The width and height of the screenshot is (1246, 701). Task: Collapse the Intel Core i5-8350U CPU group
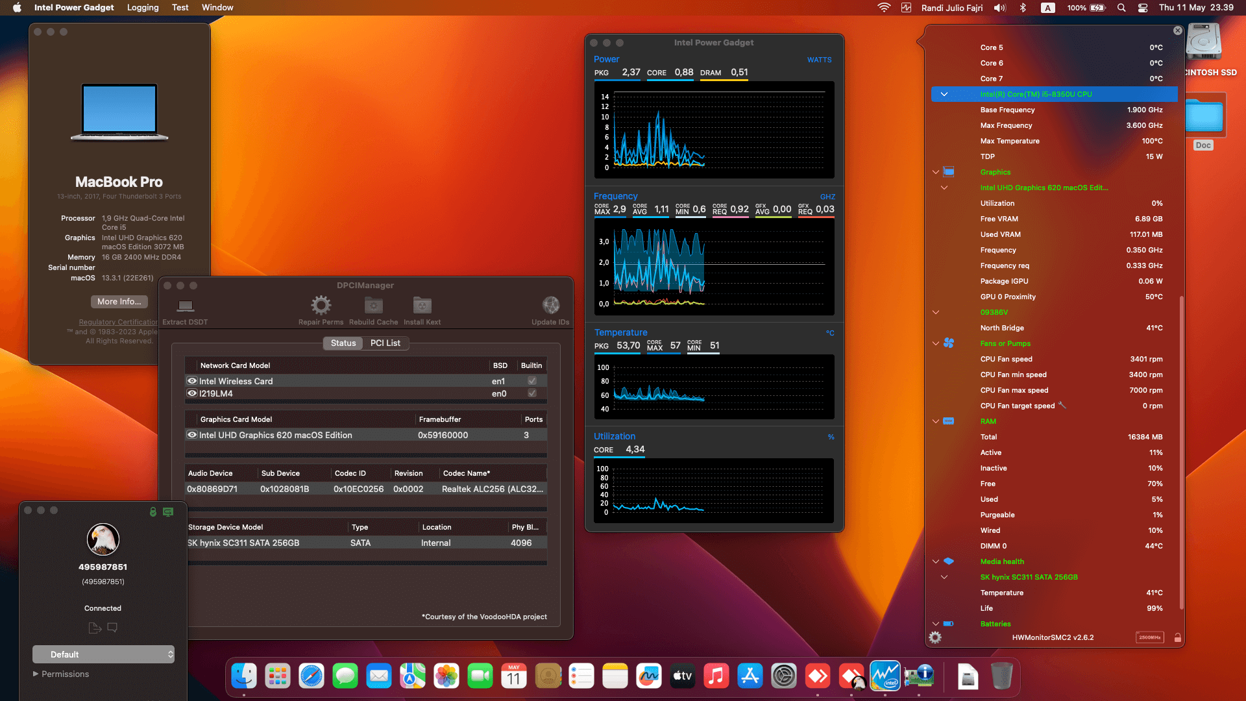[944, 94]
